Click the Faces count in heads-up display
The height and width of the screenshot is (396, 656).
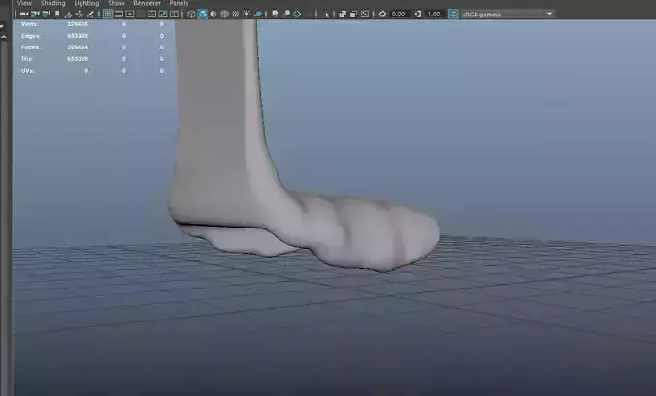pos(78,47)
